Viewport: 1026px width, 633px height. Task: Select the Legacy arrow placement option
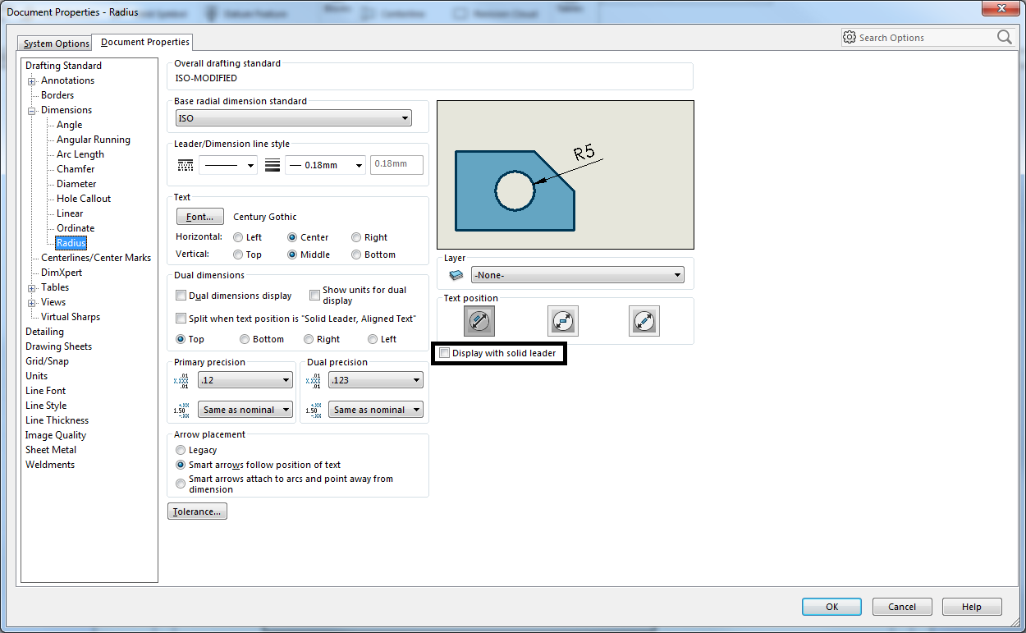pyautogui.click(x=181, y=450)
